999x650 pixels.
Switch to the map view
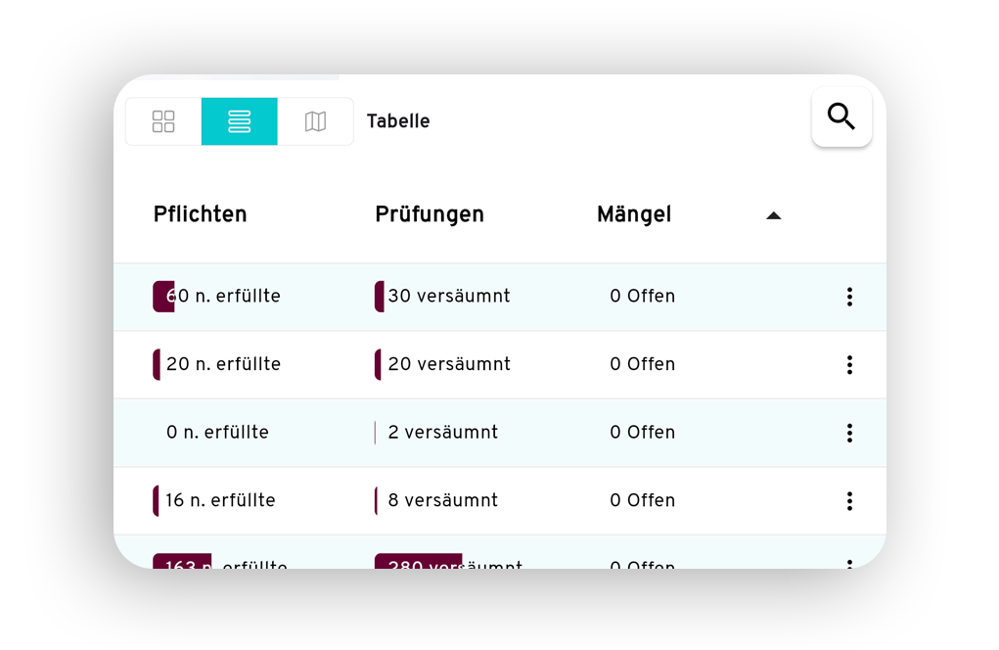tap(315, 121)
